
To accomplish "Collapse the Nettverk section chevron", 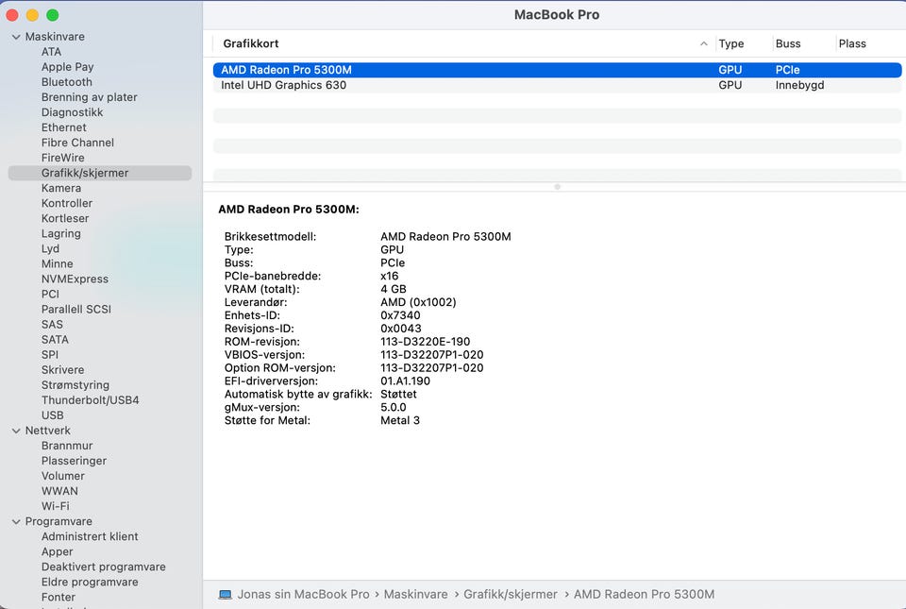I will (16, 431).
